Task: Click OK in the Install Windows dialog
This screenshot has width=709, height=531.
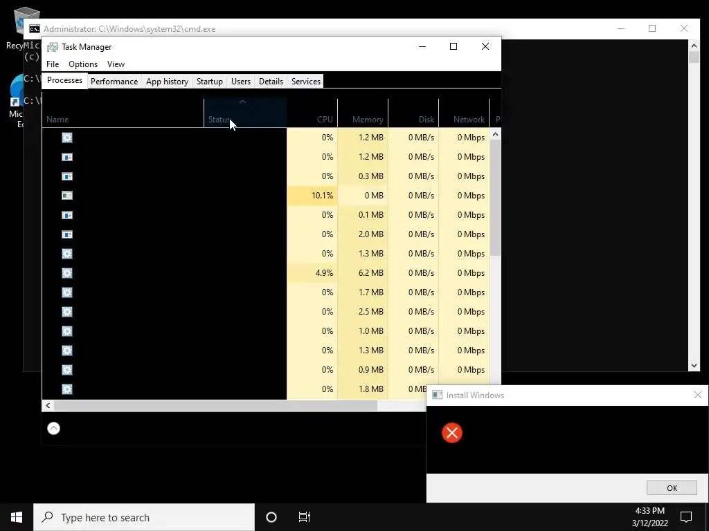Action: point(672,488)
